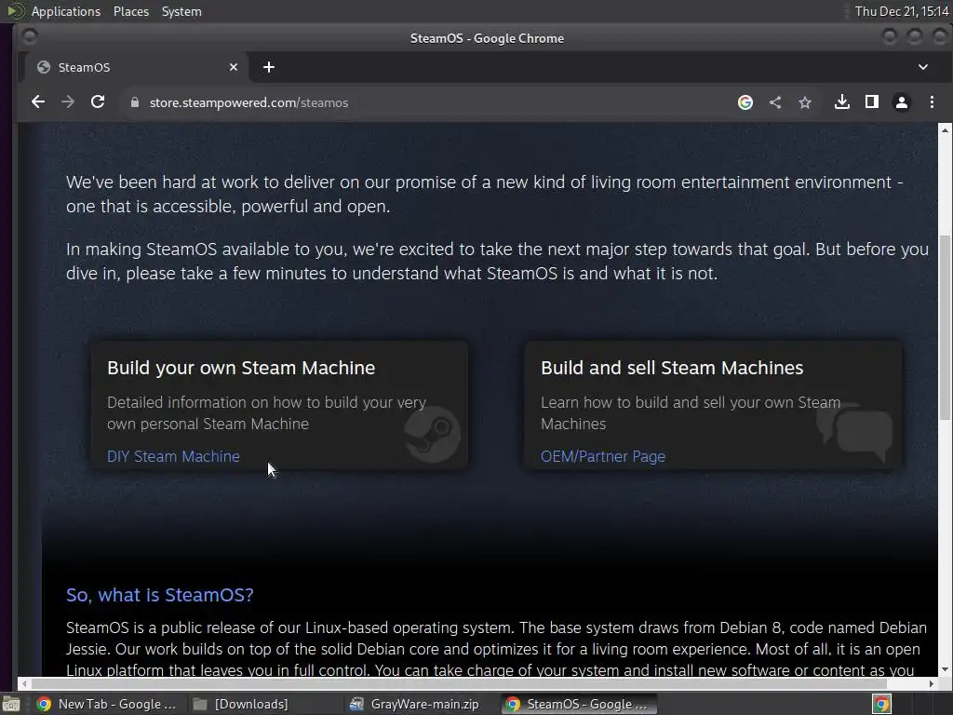Click the chat bubbles icon in the OEM card
This screenshot has height=715, width=953.
coord(854,432)
